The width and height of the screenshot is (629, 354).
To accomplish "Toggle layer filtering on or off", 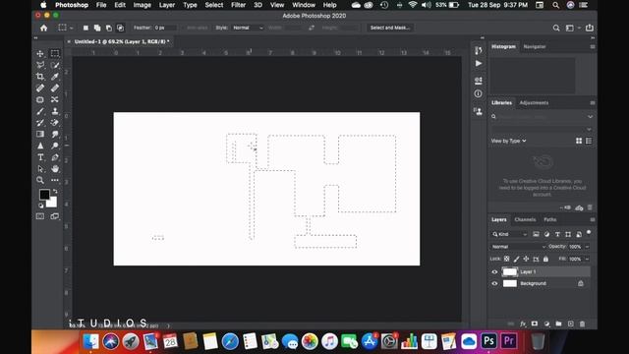I will 589,232.
